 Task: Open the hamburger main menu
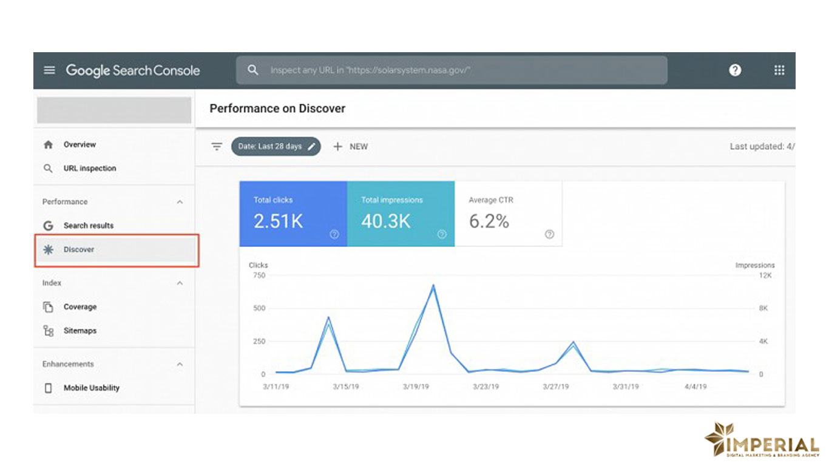tap(49, 70)
